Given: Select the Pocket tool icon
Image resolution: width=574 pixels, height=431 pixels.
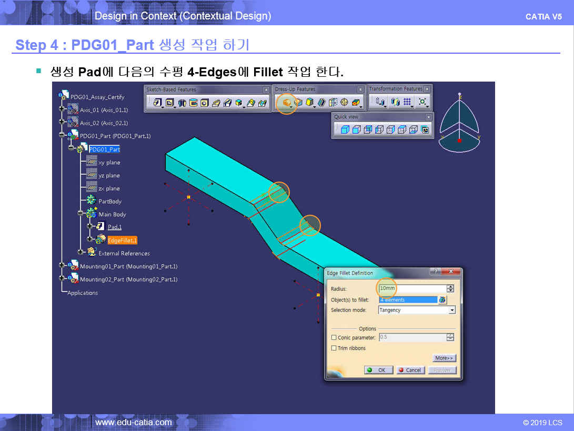Looking at the screenshot, I should pos(169,103).
